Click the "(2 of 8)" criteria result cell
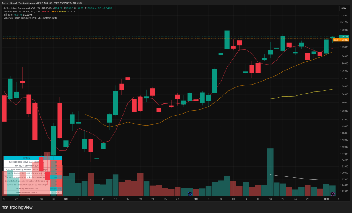The height and width of the screenshot is (213, 352). point(56,192)
